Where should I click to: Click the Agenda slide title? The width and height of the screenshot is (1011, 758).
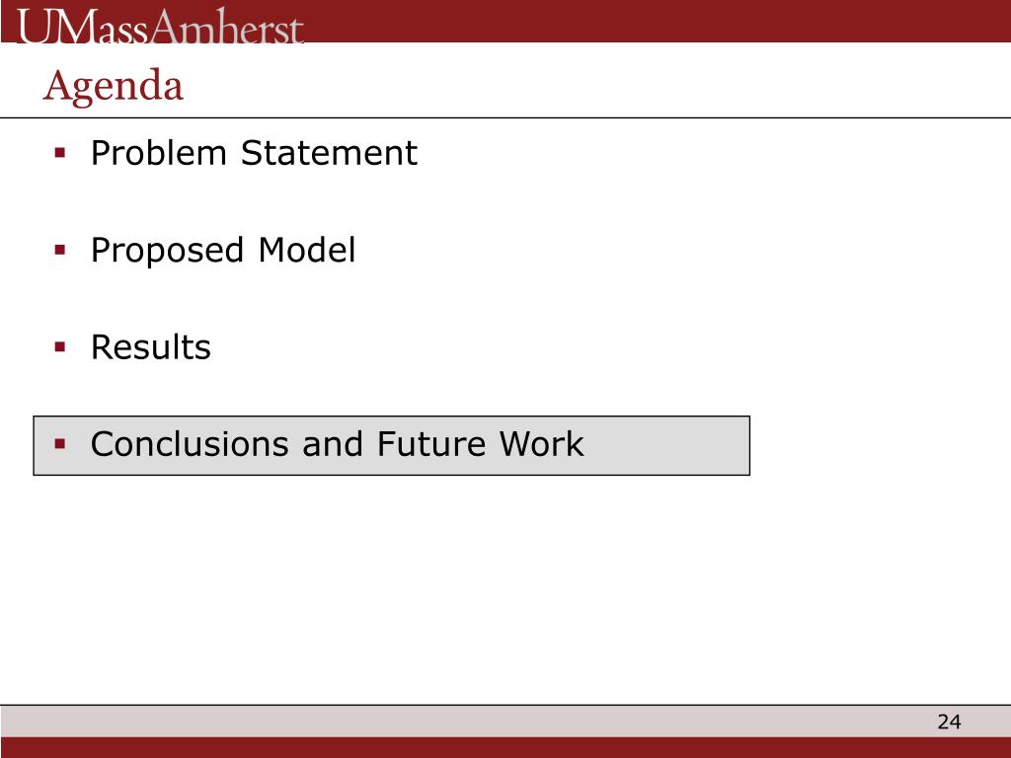tap(114, 86)
